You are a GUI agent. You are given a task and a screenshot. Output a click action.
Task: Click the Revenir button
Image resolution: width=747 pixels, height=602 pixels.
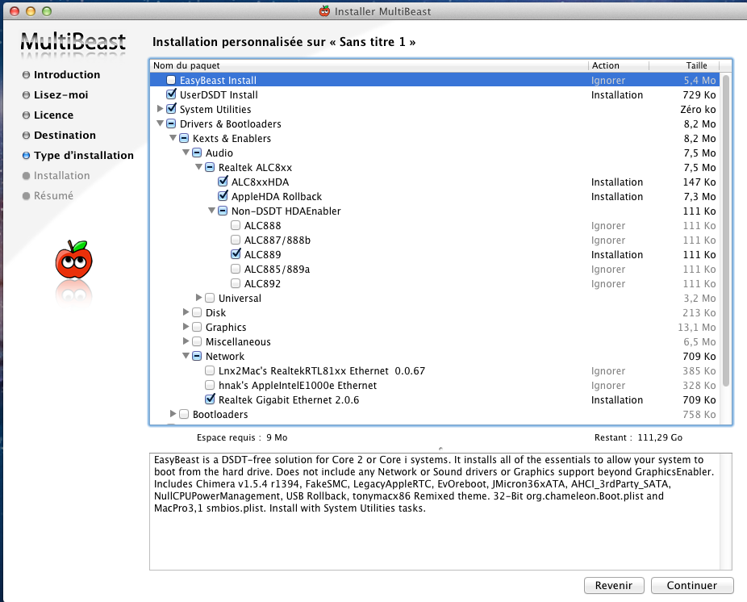[614, 585]
